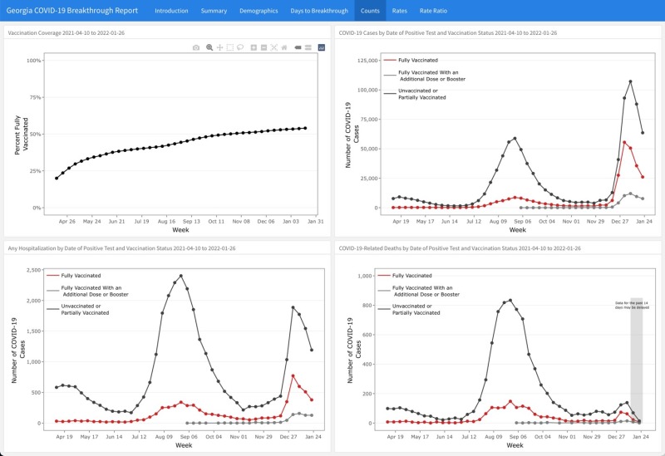665x456 pixels.
Task: Click the Autoscale icon in the modebar
Action: tap(274, 47)
